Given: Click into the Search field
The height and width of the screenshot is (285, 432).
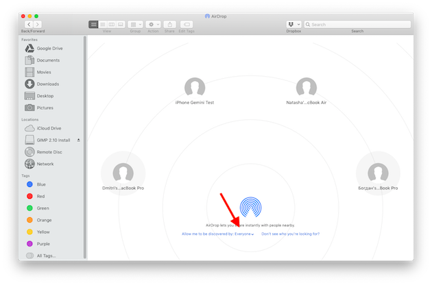Looking at the screenshot, I should (357, 25).
